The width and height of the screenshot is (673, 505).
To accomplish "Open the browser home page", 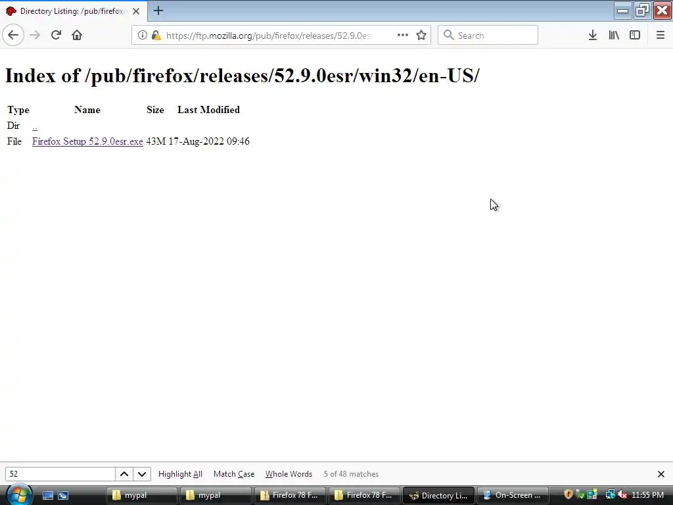I will (77, 36).
